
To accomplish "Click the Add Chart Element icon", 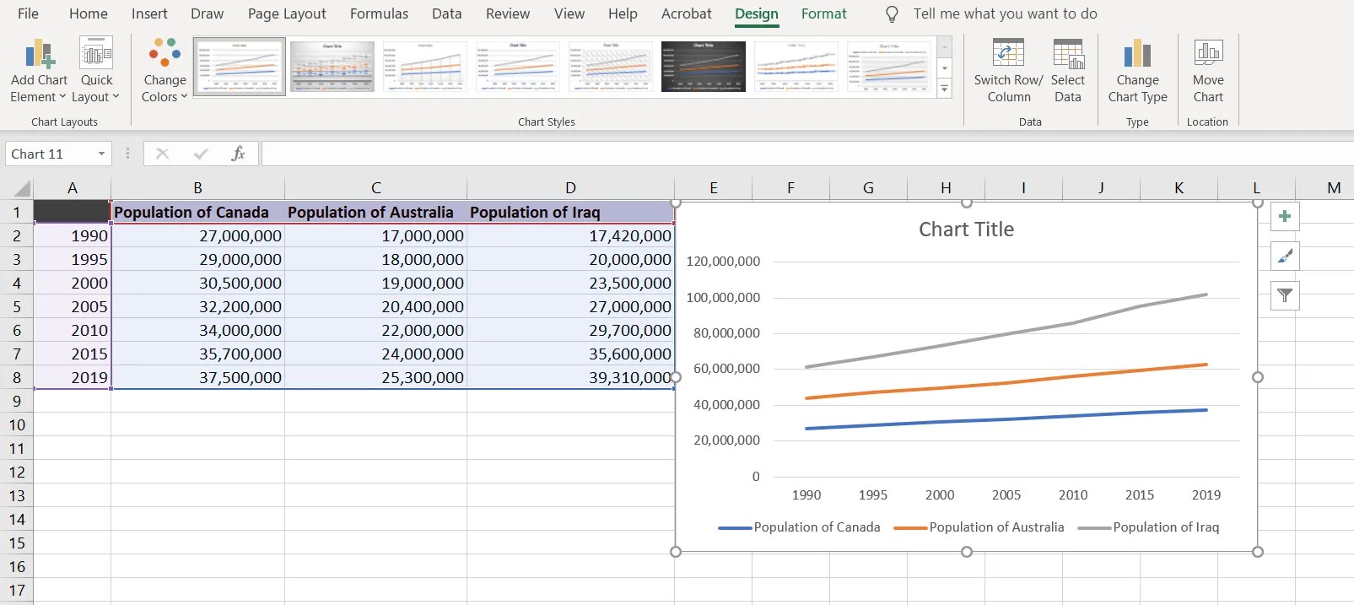I will click(39, 55).
